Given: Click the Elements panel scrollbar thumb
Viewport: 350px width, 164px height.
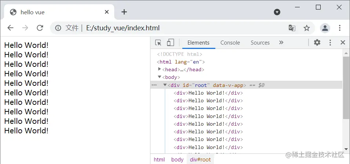Looking at the screenshot, I should coord(346,88).
